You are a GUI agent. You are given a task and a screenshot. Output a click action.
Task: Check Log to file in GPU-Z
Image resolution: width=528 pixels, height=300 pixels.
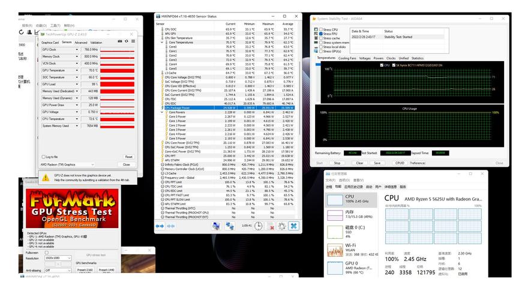43,157
